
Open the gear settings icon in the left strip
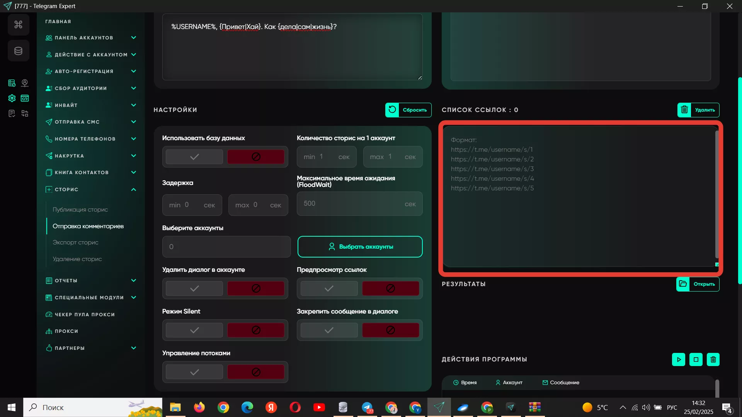pyautogui.click(x=12, y=98)
